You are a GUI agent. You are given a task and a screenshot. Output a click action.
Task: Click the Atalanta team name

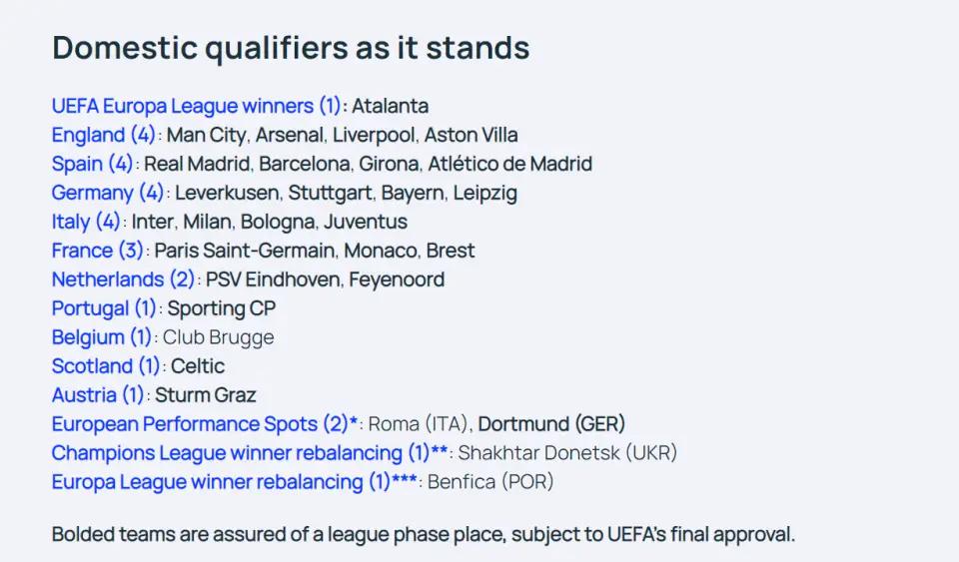pos(391,106)
